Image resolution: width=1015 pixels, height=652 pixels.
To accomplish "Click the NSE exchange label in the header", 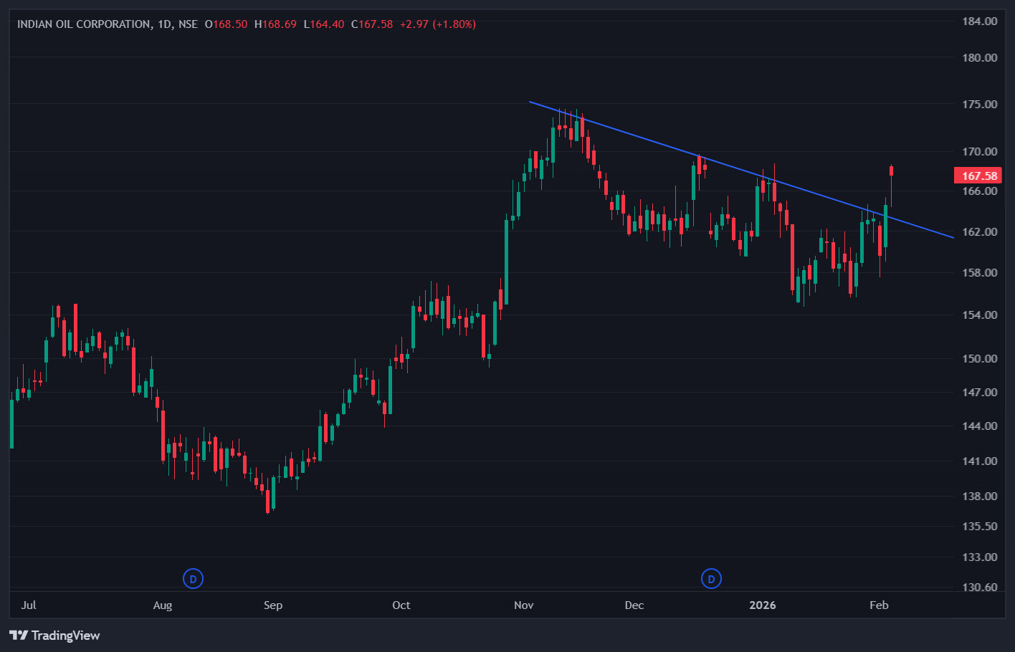I will [188, 24].
